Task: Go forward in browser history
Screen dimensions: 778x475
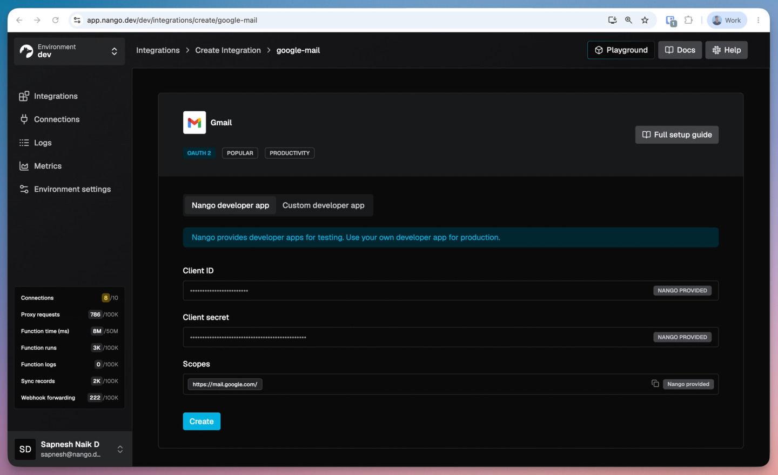Action: (37, 20)
